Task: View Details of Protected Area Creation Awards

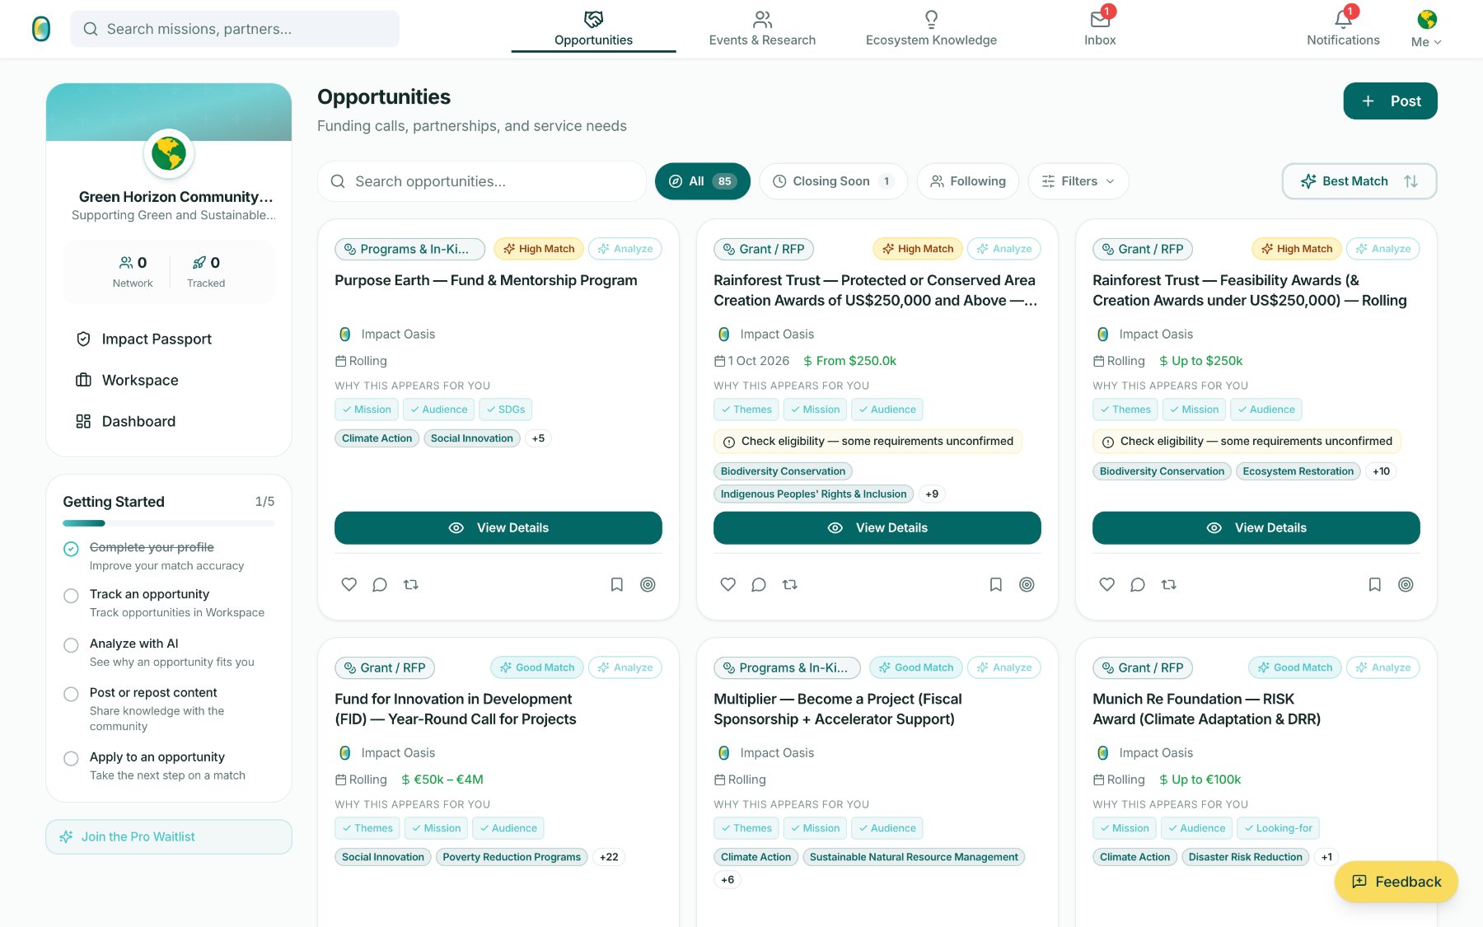Action: pyautogui.click(x=877, y=527)
